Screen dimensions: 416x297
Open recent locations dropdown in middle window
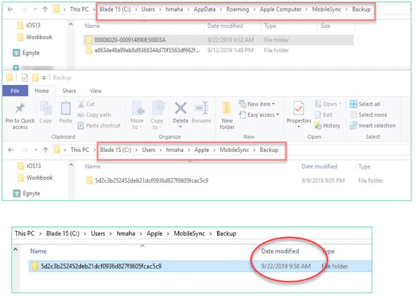[x=36, y=150]
